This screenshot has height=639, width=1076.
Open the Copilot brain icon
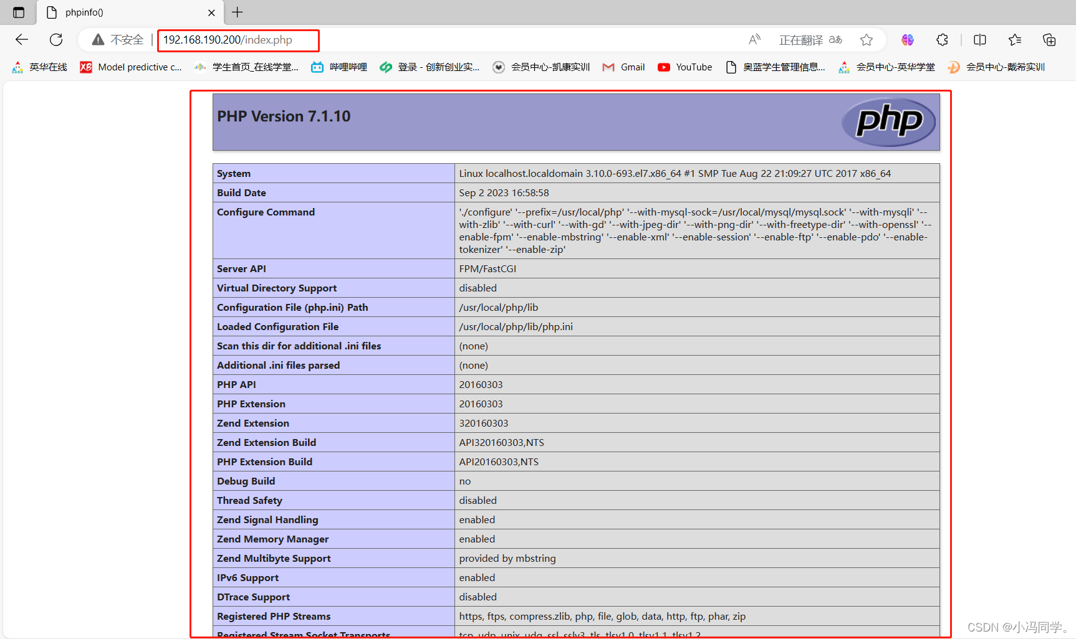(x=908, y=40)
